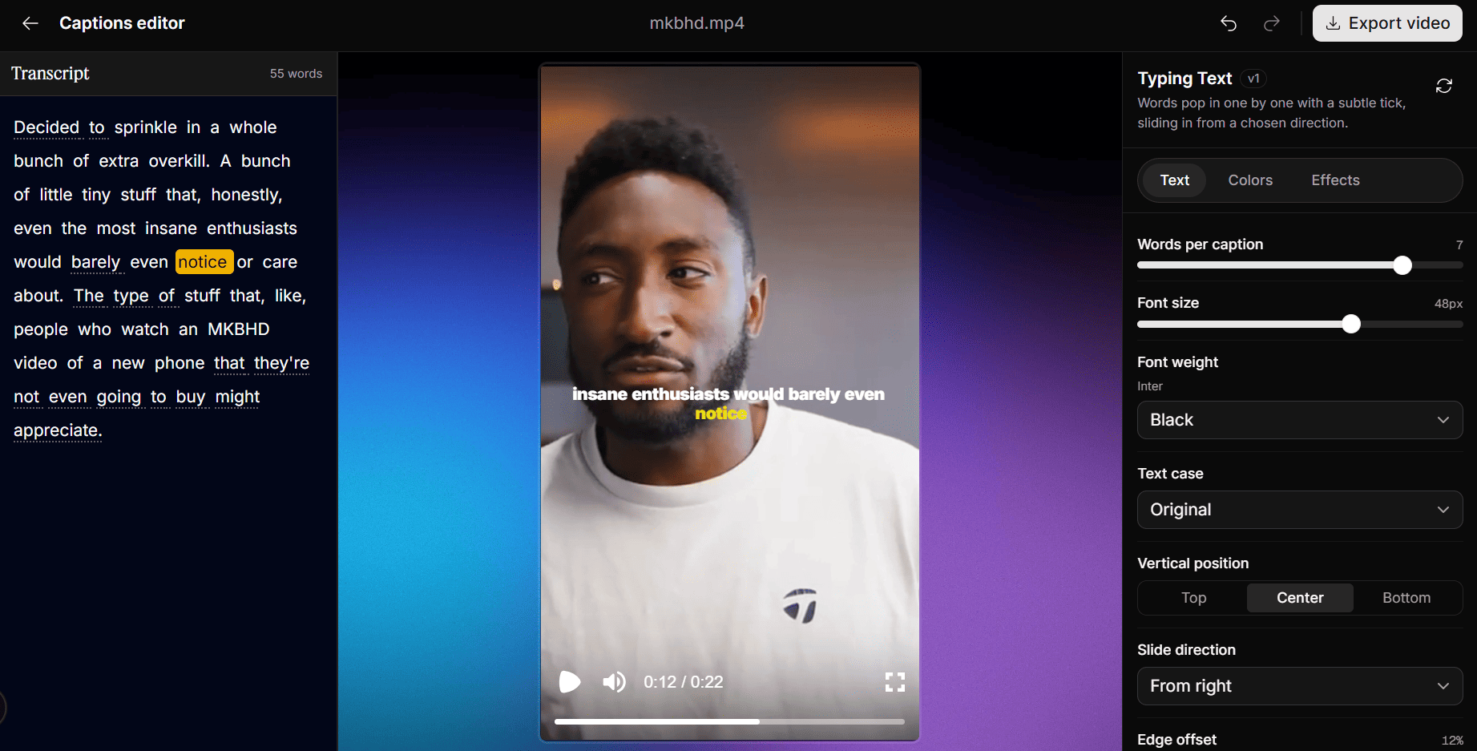This screenshot has width=1477, height=751.
Task: Open the Text case dropdown
Action: pyautogui.click(x=1300, y=510)
